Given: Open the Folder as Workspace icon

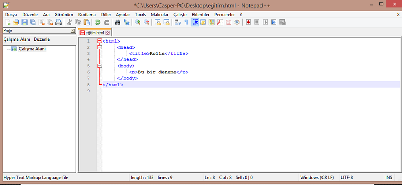Looking at the screenshot, I should click(229, 23).
